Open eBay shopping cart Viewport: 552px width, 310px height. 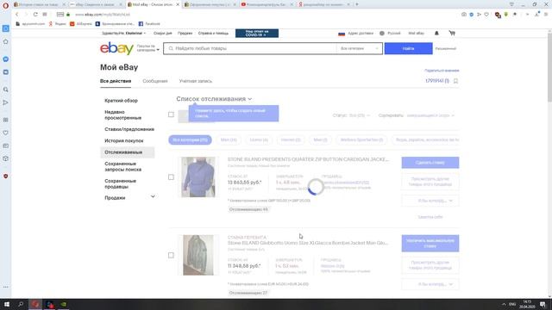coord(452,33)
